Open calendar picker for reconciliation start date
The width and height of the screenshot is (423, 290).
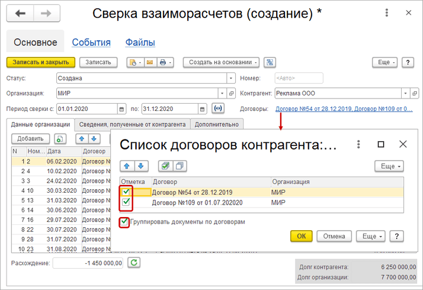121,109
